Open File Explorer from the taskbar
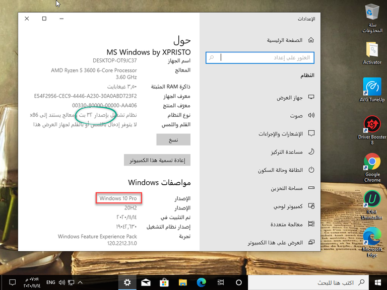This screenshot has width=387, height=290. click(183, 282)
